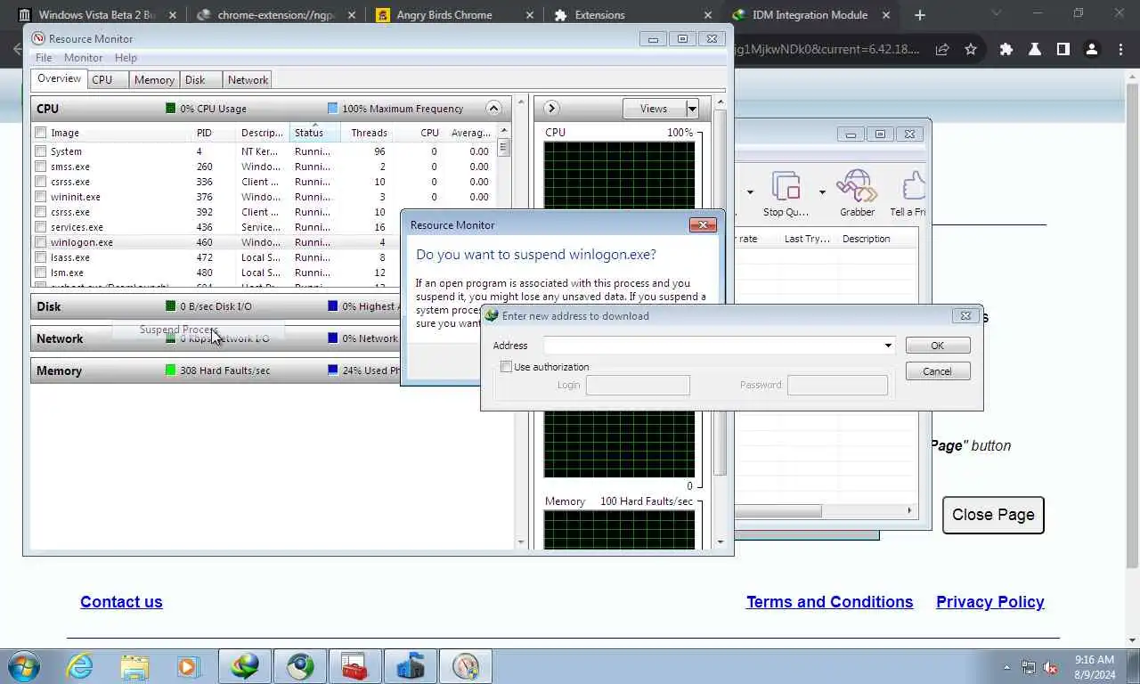Open Chrome three-dot menu
This screenshot has height=684, width=1140.
1120,49
